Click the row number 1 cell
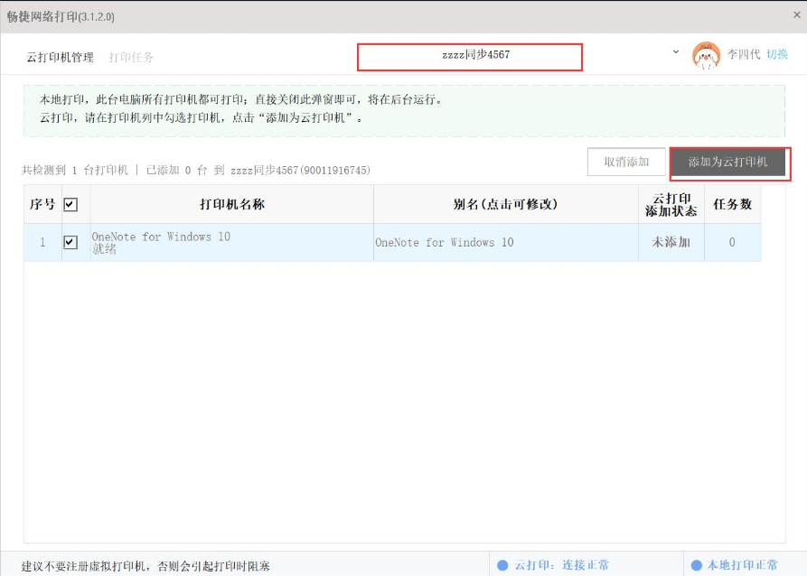Viewport: 807px width, 576px height. click(x=42, y=242)
